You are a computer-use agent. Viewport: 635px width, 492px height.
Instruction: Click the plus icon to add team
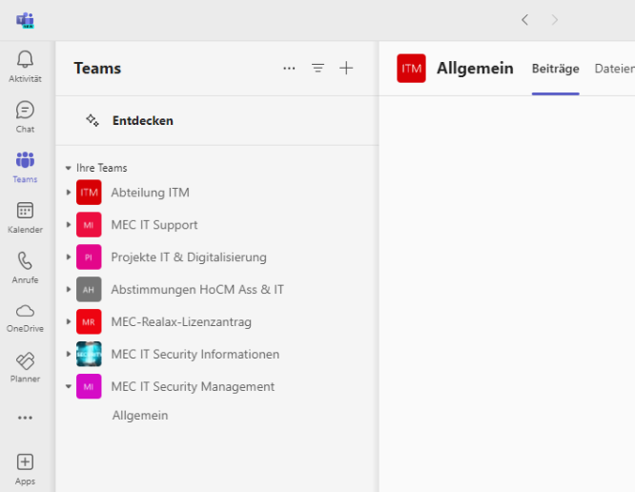[x=346, y=68]
